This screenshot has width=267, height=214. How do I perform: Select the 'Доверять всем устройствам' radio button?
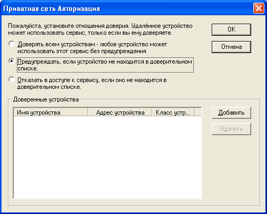(12, 44)
